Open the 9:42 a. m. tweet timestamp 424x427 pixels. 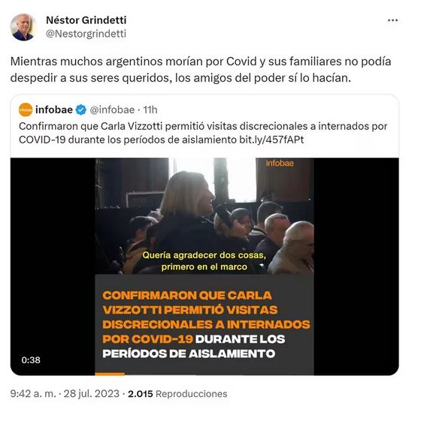point(33,394)
